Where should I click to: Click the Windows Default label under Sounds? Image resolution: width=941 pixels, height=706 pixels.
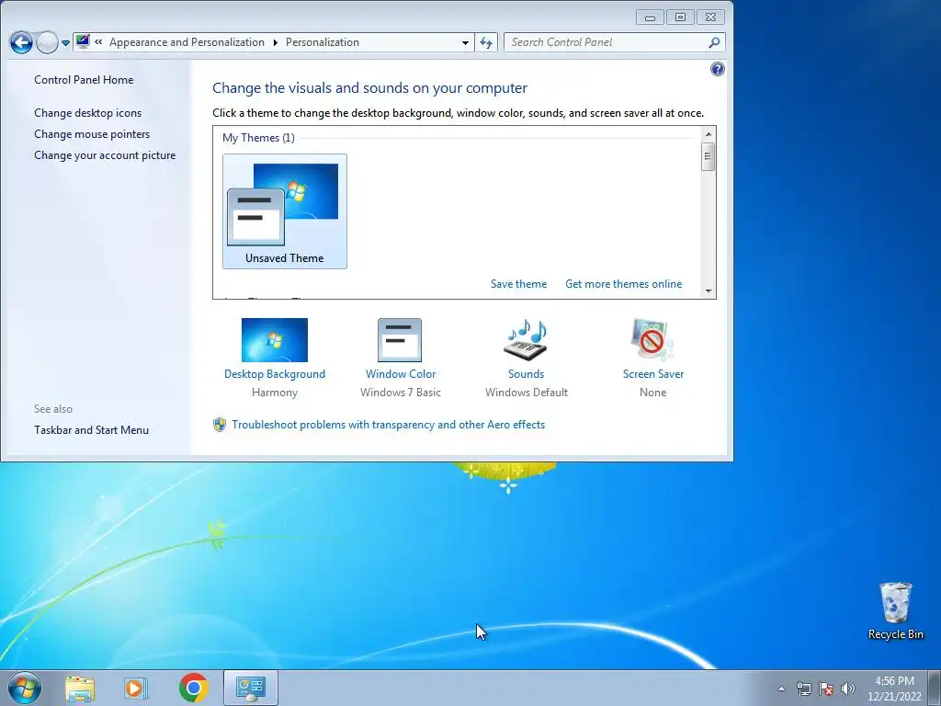527,392
